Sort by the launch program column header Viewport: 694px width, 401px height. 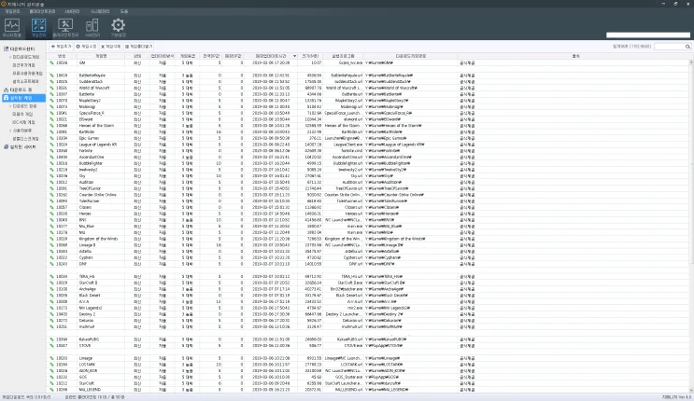(x=344, y=56)
